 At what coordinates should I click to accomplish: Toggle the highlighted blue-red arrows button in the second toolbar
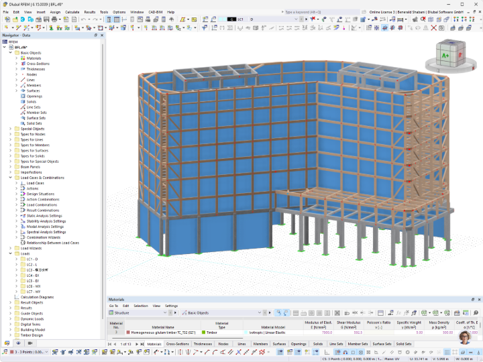pos(385,27)
